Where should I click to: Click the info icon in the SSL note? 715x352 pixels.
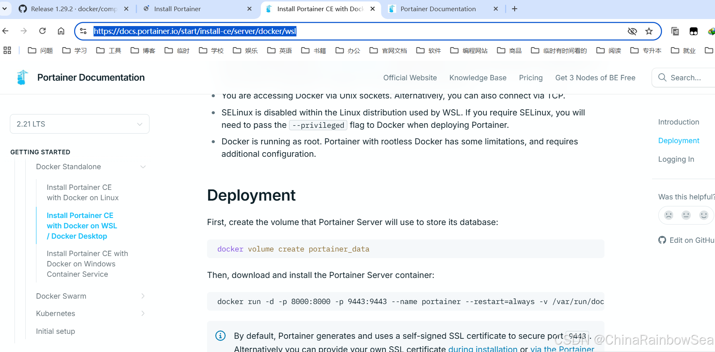pos(220,335)
